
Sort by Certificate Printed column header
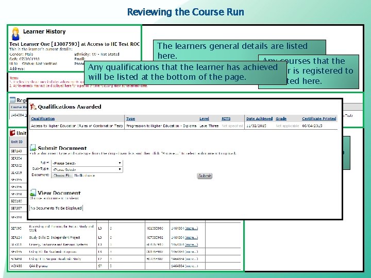click(x=319, y=118)
